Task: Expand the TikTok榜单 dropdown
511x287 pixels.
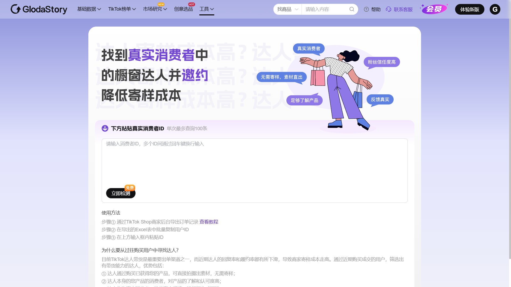Action: [x=122, y=9]
